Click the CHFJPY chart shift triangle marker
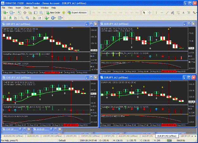 (72, 81)
